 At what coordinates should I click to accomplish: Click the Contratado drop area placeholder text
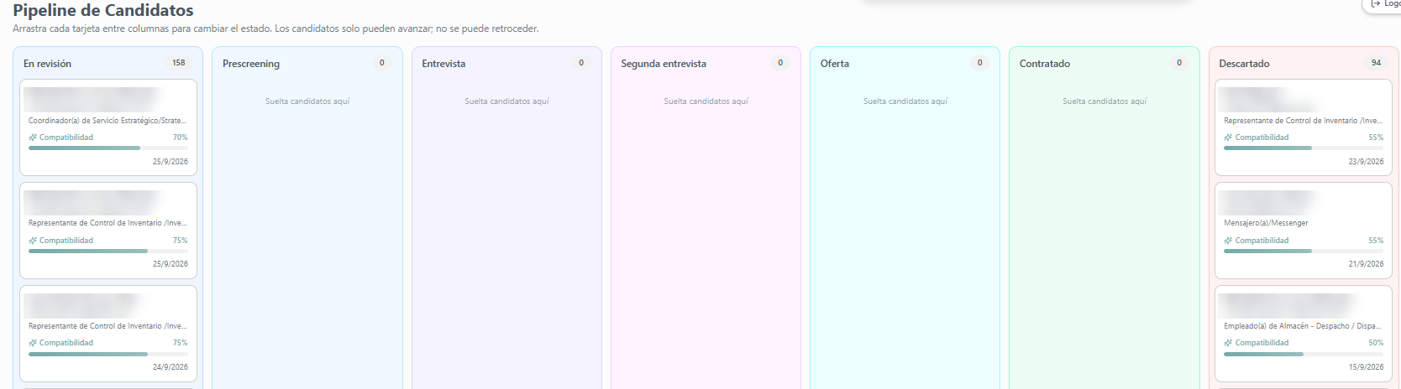(x=1105, y=101)
